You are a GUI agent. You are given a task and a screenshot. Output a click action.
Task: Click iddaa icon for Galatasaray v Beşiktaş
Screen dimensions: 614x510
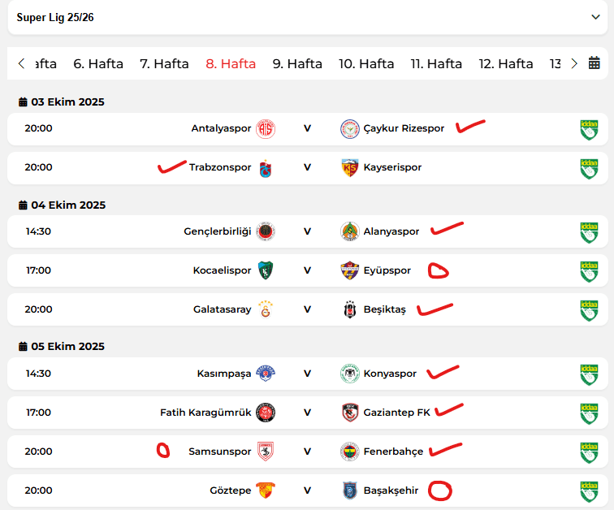(x=588, y=310)
